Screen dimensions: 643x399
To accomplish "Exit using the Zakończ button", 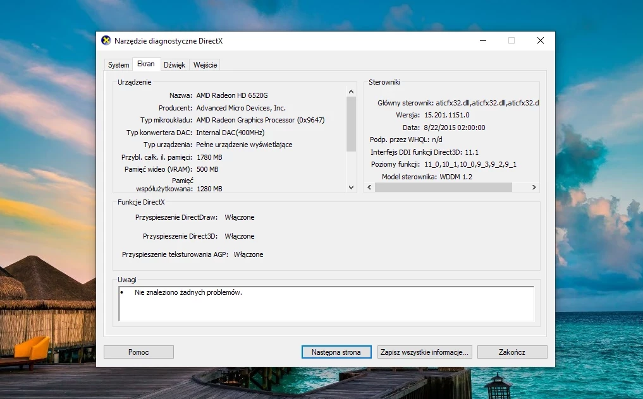I will (x=511, y=352).
